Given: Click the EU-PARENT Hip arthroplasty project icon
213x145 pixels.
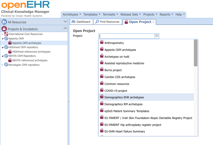Looking at the screenshot, I should click(102, 124).
